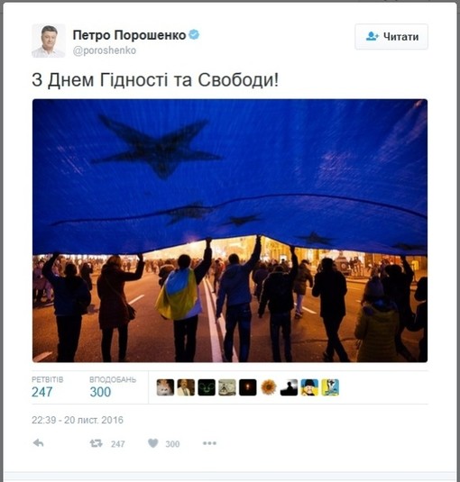The image size is (460, 482).
Task: Open the green glowing eyes avatar
Action: click(x=207, y=387)
